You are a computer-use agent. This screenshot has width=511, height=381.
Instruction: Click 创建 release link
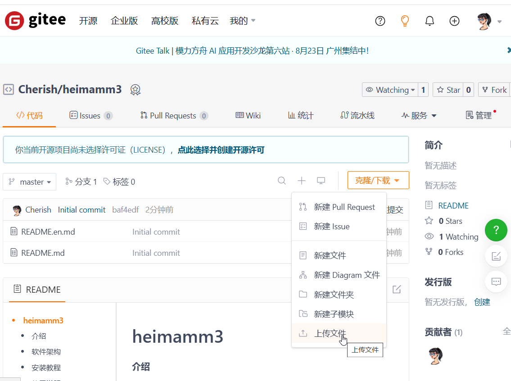point(482,302)
